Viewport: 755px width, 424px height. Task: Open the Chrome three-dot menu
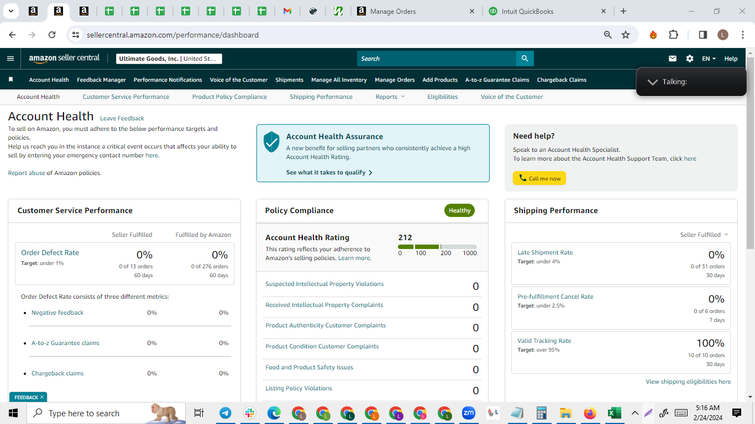click(742, 35)
